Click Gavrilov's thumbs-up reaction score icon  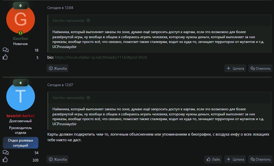tap(5, 57)
